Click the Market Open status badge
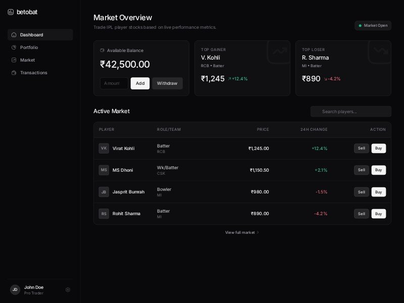The width and height of the screenshot is (404, 303). click(373, 25)
